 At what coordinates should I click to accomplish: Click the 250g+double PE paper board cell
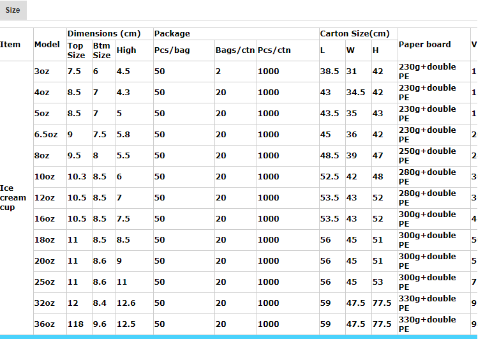click(427, 156)
